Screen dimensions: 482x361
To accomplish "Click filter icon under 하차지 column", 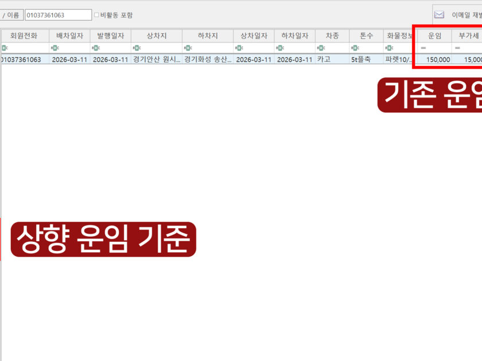I will pyautogui.click(x=188, y=48).
